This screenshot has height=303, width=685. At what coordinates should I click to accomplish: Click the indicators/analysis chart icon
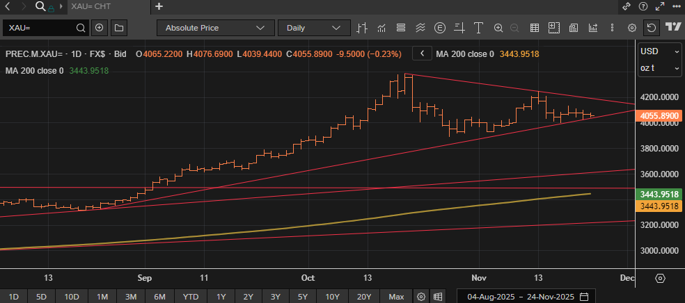(381, 28)
